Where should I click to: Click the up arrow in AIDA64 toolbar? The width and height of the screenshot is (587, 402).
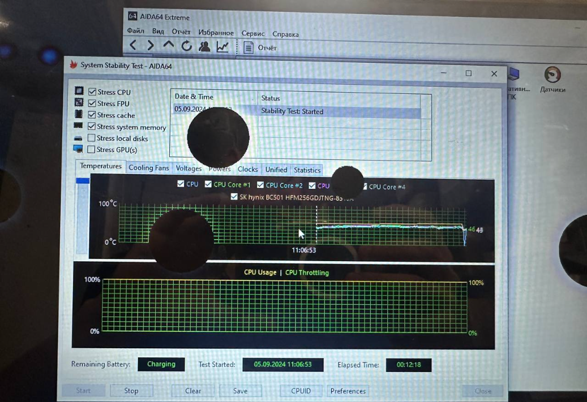169,45
